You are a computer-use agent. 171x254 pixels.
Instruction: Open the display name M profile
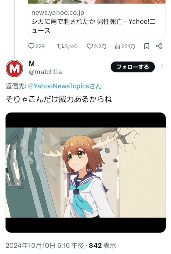pyautogui.click(x=32, y=64)
